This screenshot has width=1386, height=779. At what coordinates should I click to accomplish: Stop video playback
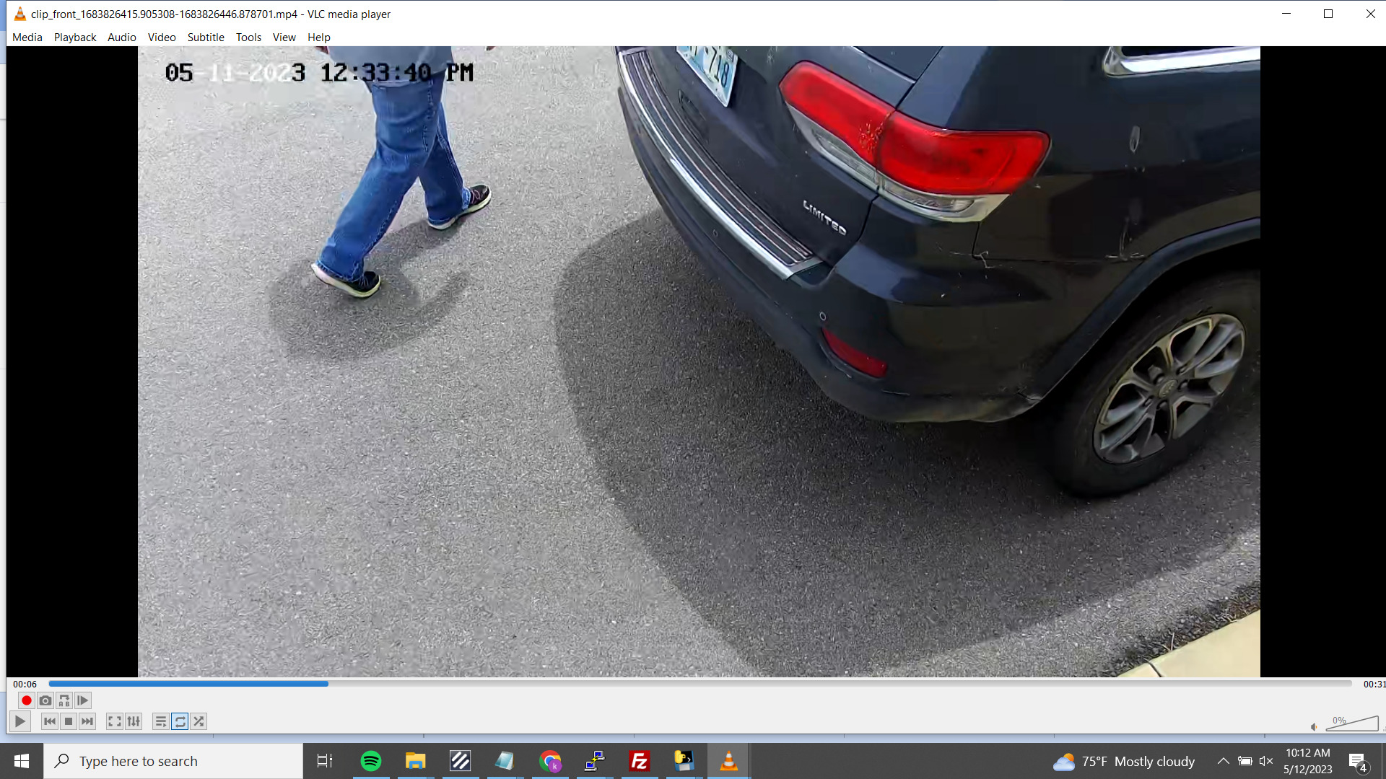(x=69, y=721)
